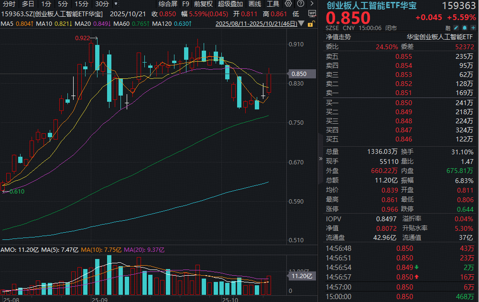
Task: Open the 超级叠加 overlay option
Action: coord(230,4)
